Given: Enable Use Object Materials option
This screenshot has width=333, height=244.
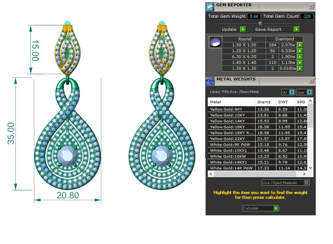Looking at the screenshot, I should (x=307, y=183).
